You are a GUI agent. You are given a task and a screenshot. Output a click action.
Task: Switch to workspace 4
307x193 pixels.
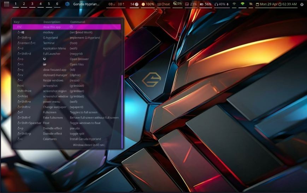41,4
